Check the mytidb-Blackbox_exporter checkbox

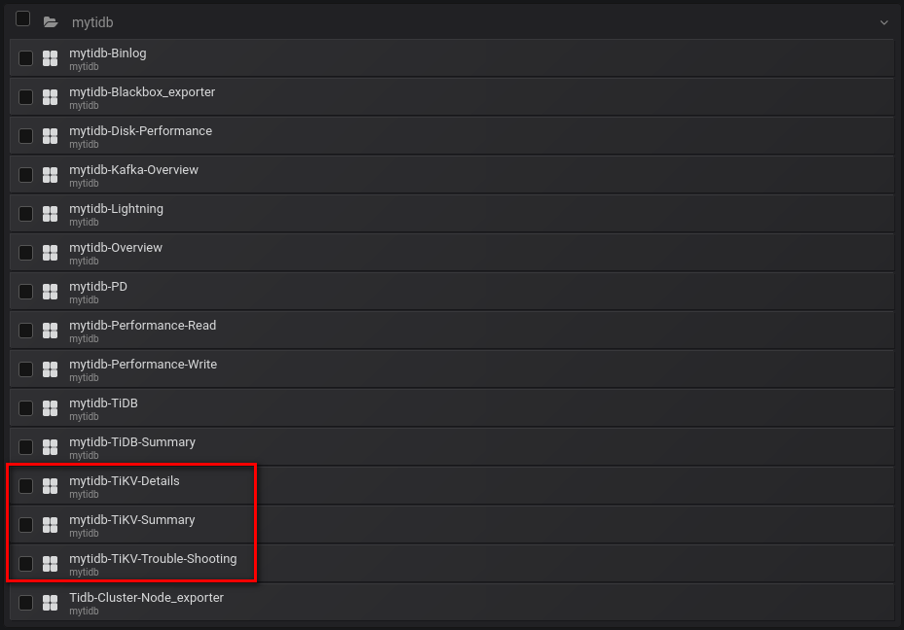coord(26,97)
